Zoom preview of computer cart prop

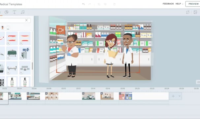click(21, 58)
